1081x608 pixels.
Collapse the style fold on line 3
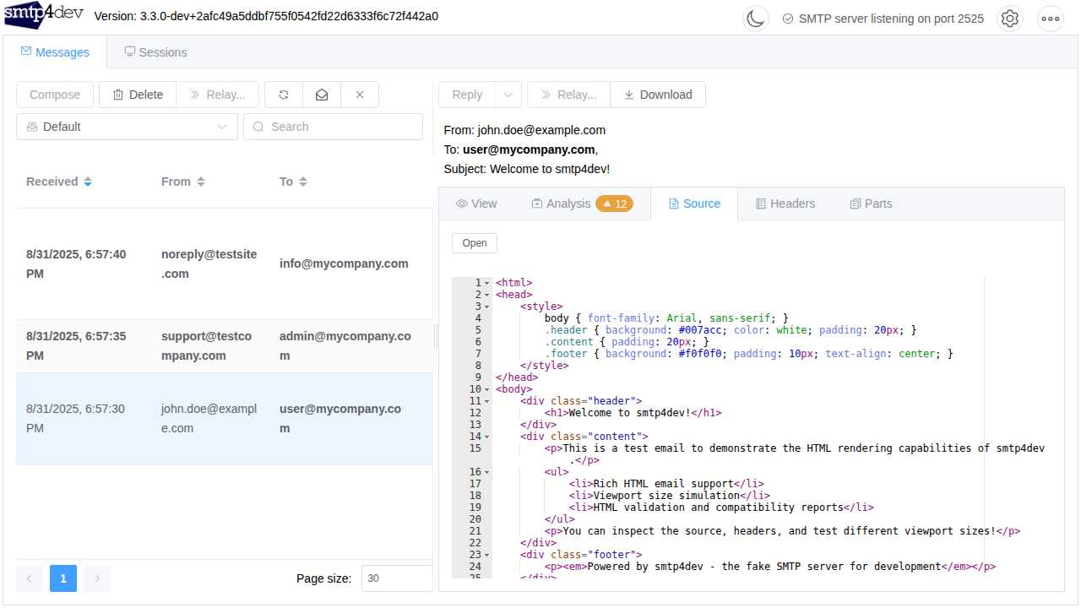[487, 307]
